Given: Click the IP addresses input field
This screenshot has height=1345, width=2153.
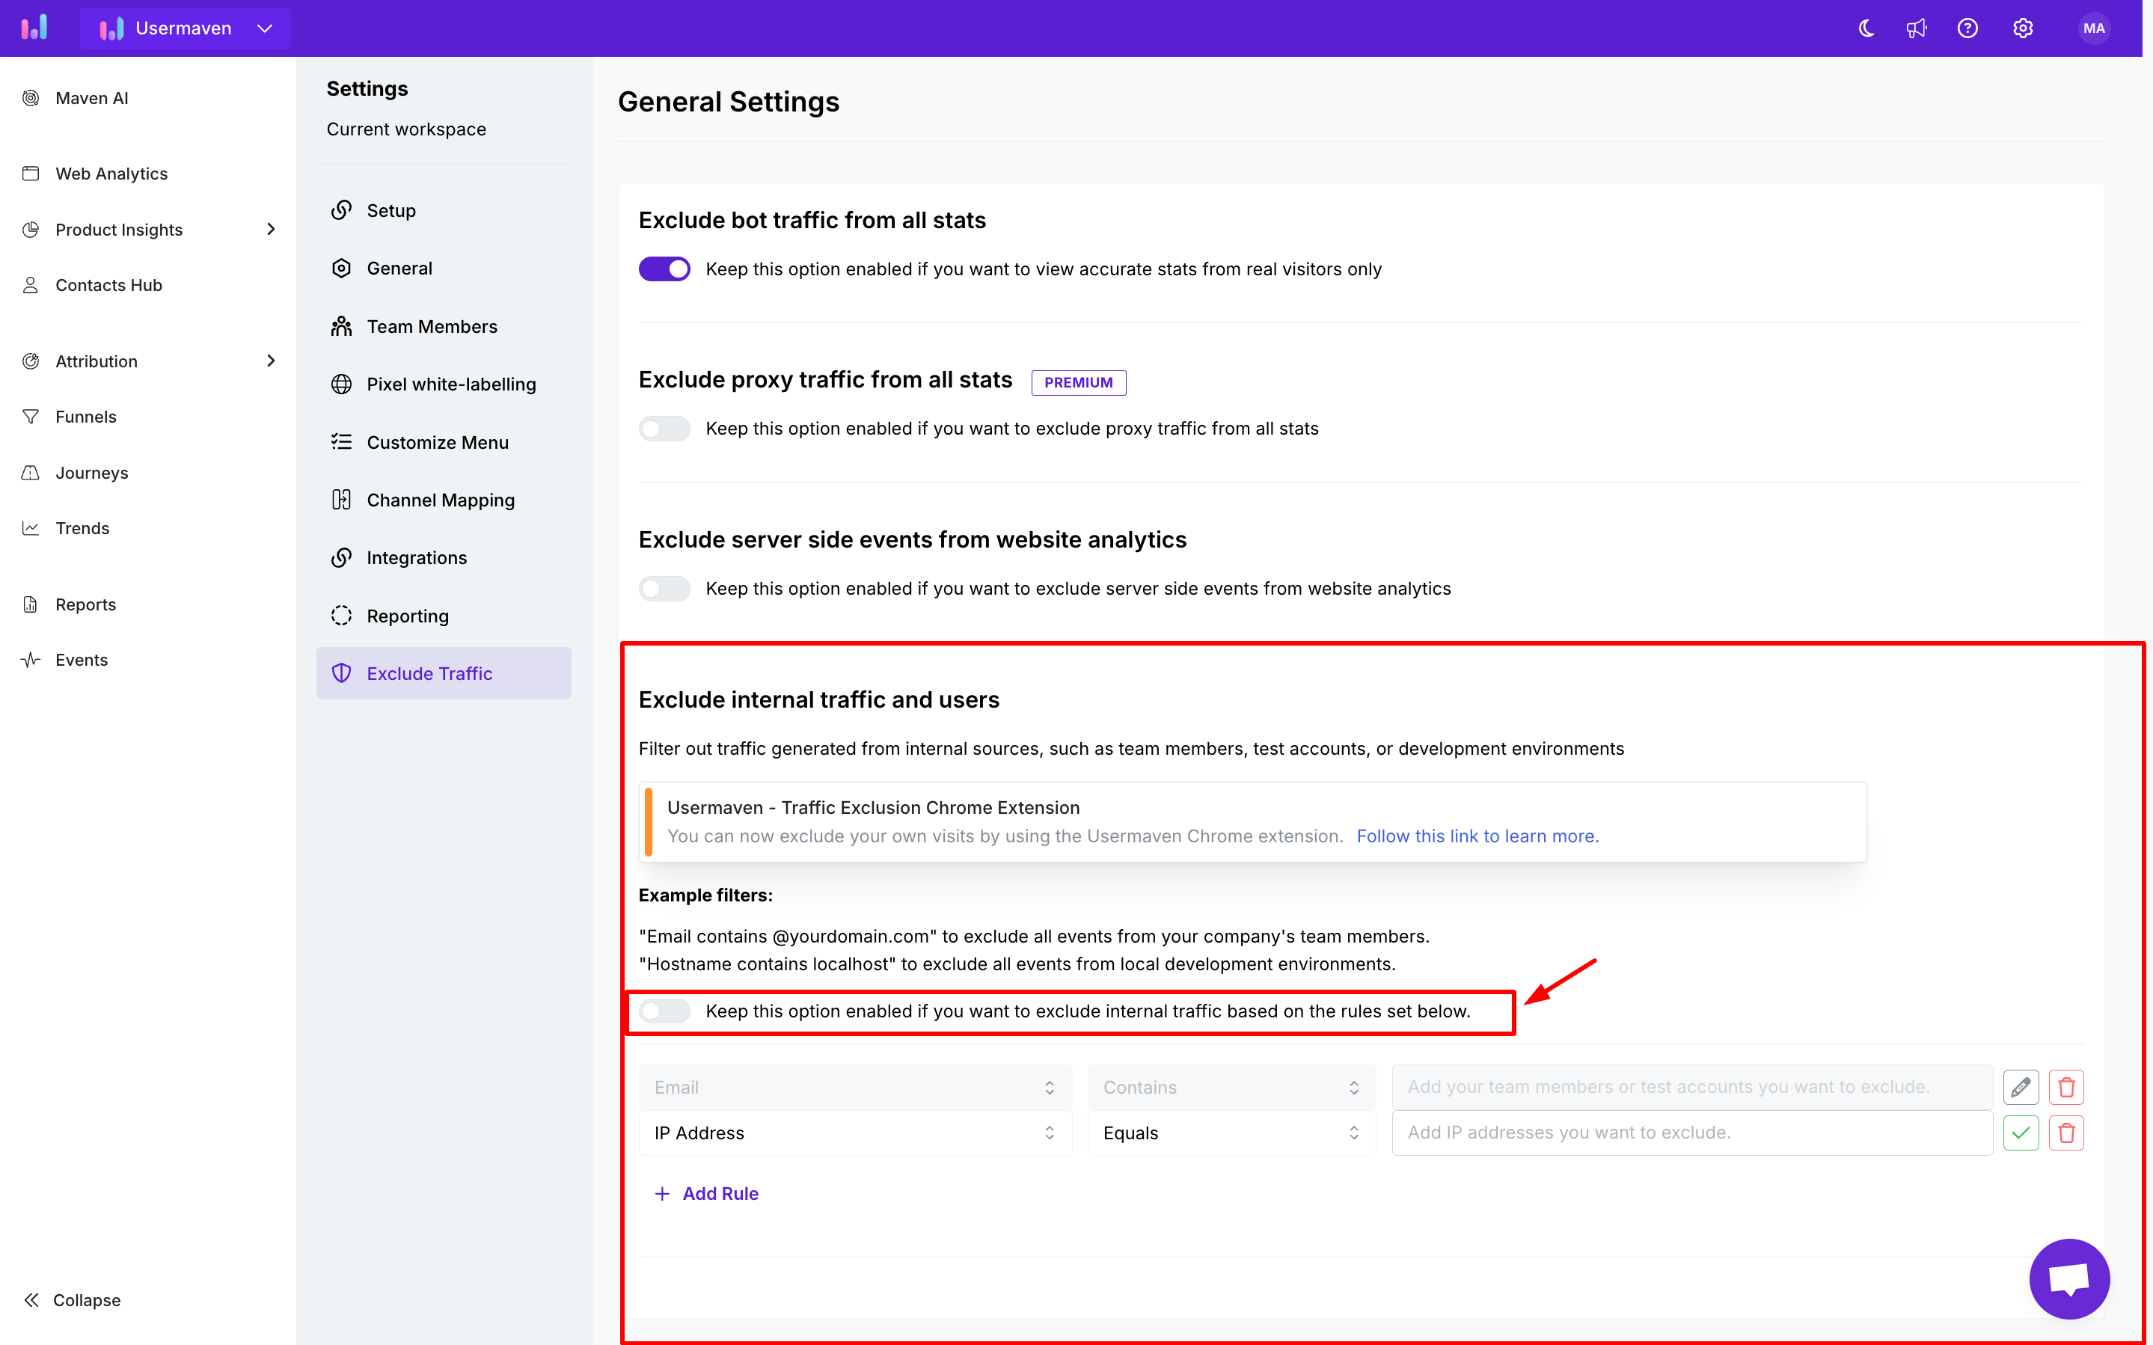Looking at the screenshot, I should (x=1690, y=1133).
